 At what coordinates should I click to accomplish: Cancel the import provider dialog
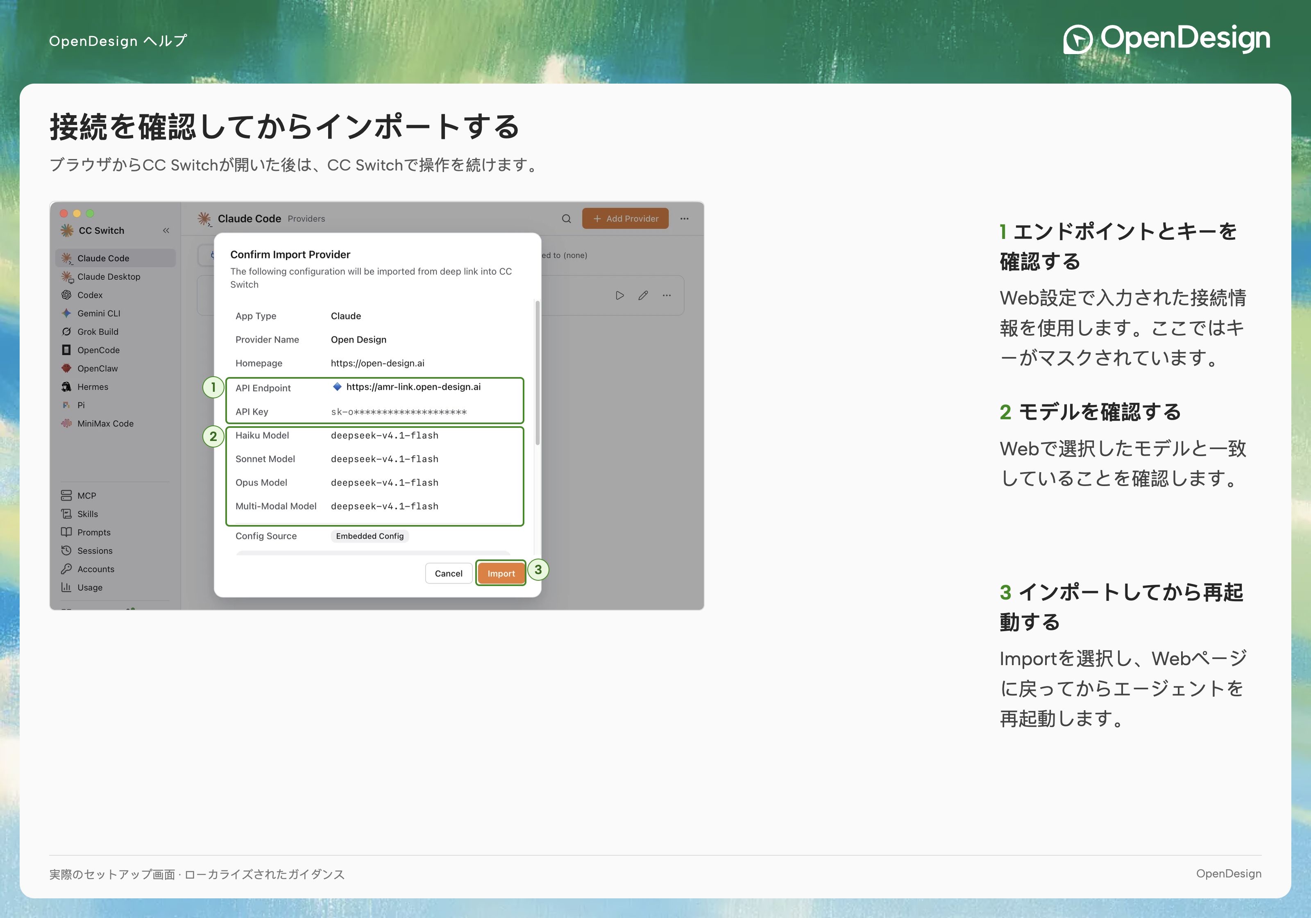[x=448, y=573]
